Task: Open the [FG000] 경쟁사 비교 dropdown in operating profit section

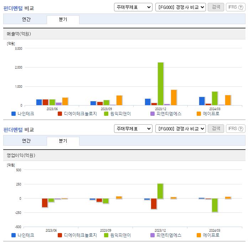Action: (x=180, y=129)
